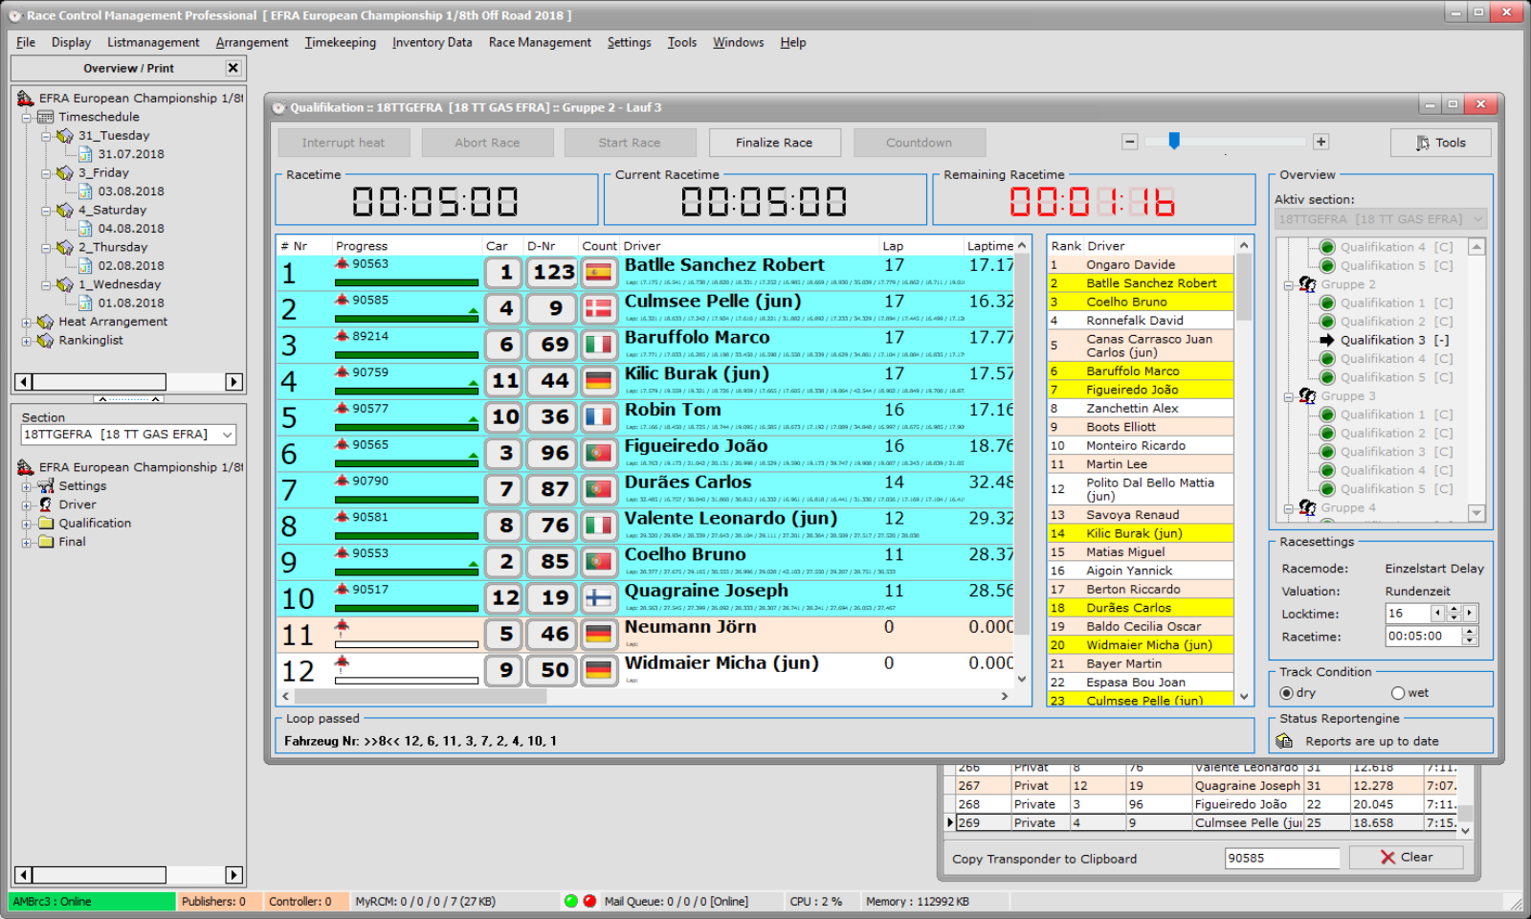
Task: Click the red mail status light in statusbar
Action: coord(588,901)
